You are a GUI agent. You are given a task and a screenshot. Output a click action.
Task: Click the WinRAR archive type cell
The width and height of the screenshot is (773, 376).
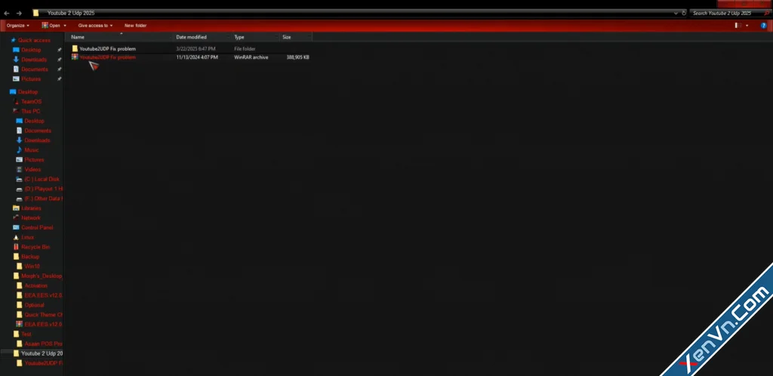(x=251, y=57)
